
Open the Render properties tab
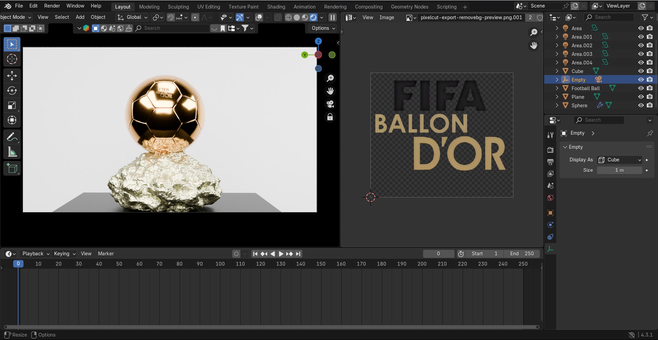click(x=550, y=150)
